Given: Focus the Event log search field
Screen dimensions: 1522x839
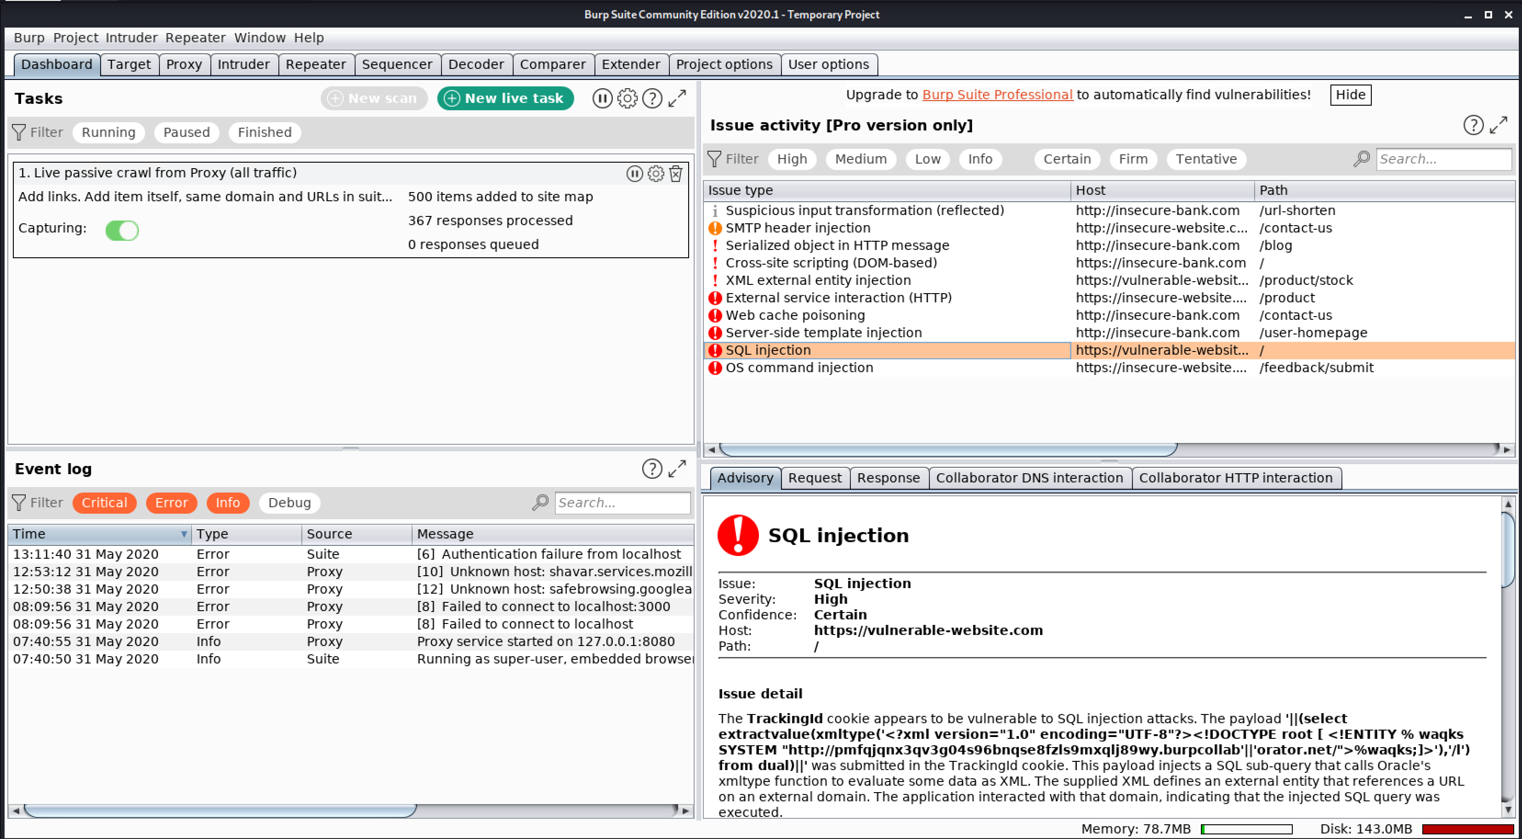Looking at the screenshot, I should (622, 503).
